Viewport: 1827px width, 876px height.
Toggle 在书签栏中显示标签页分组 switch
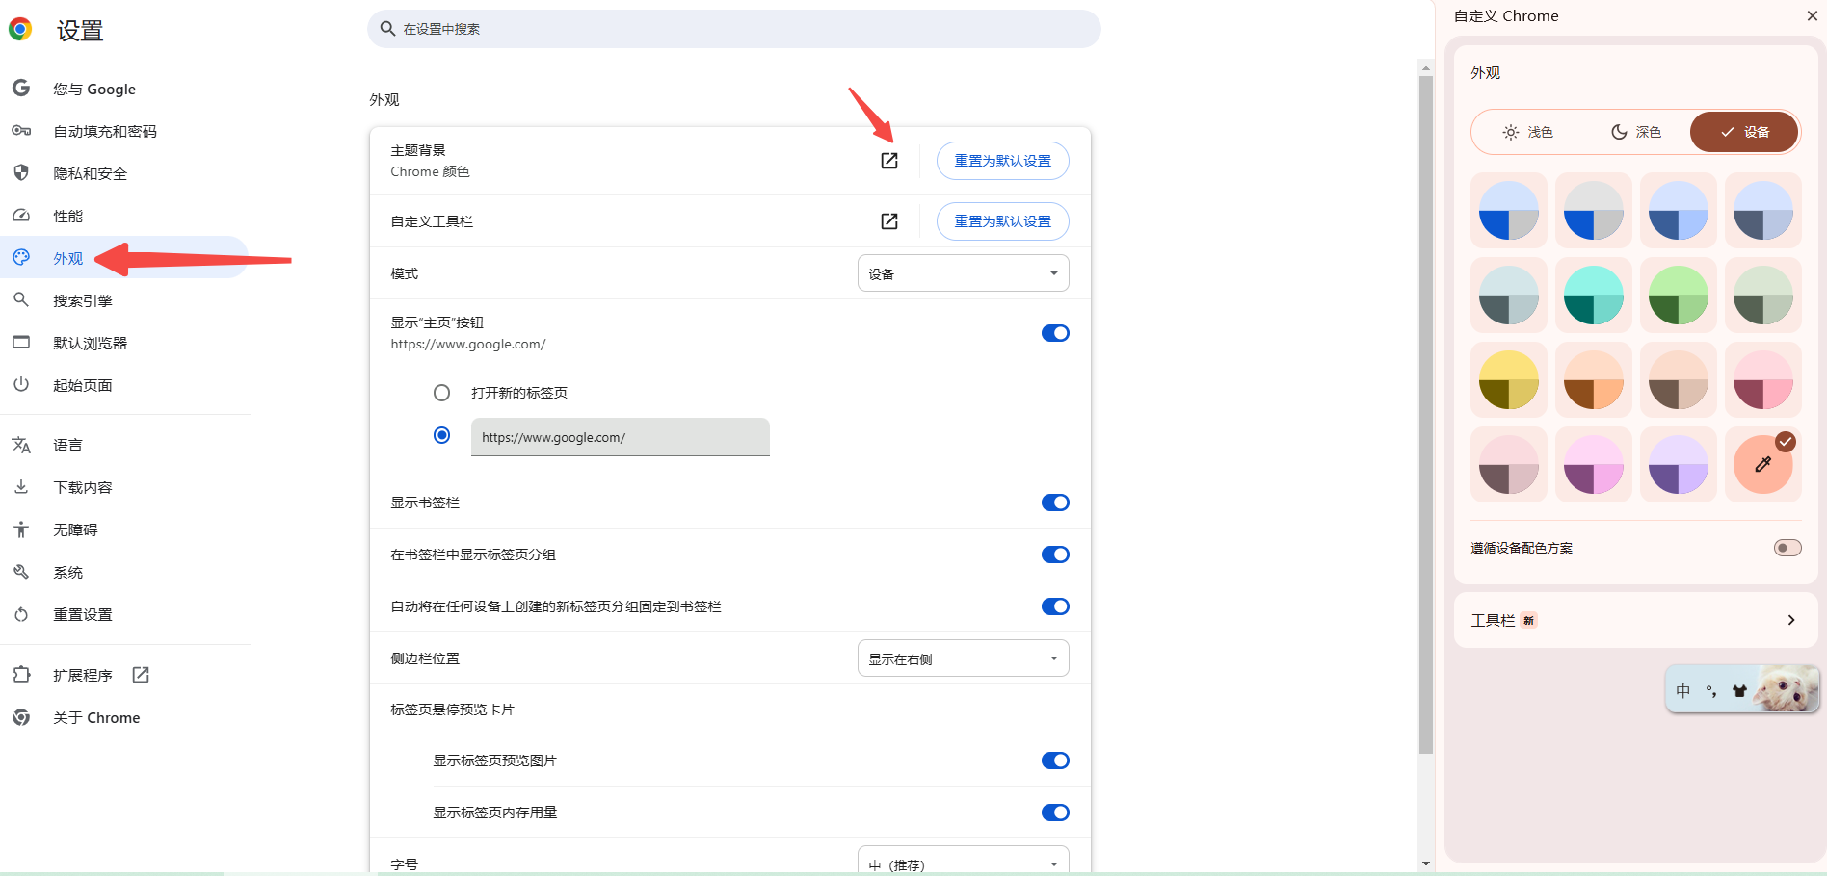(x=1055, y=554)
